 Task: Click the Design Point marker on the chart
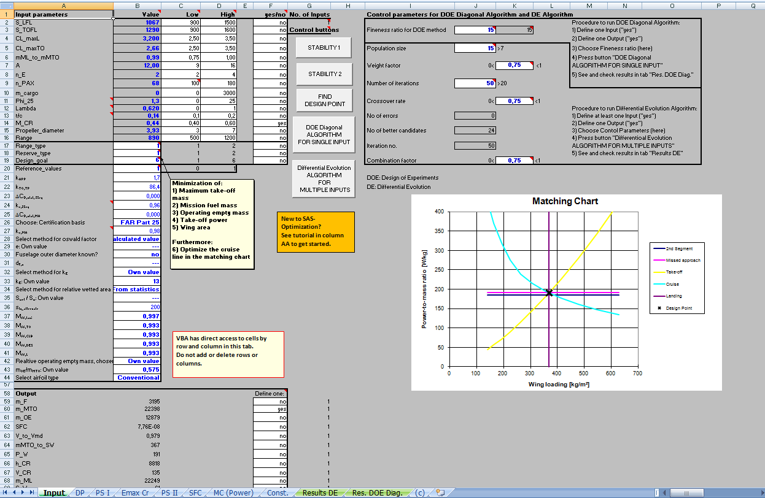pyautogui.click(x=549, y=293)
